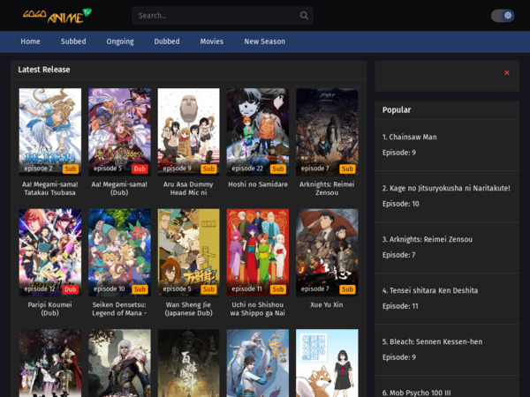The image size is (530, 397).
Task: Open Arknights: Reimei Zensou poster in Latest Release
Action: tap(327, 131)
